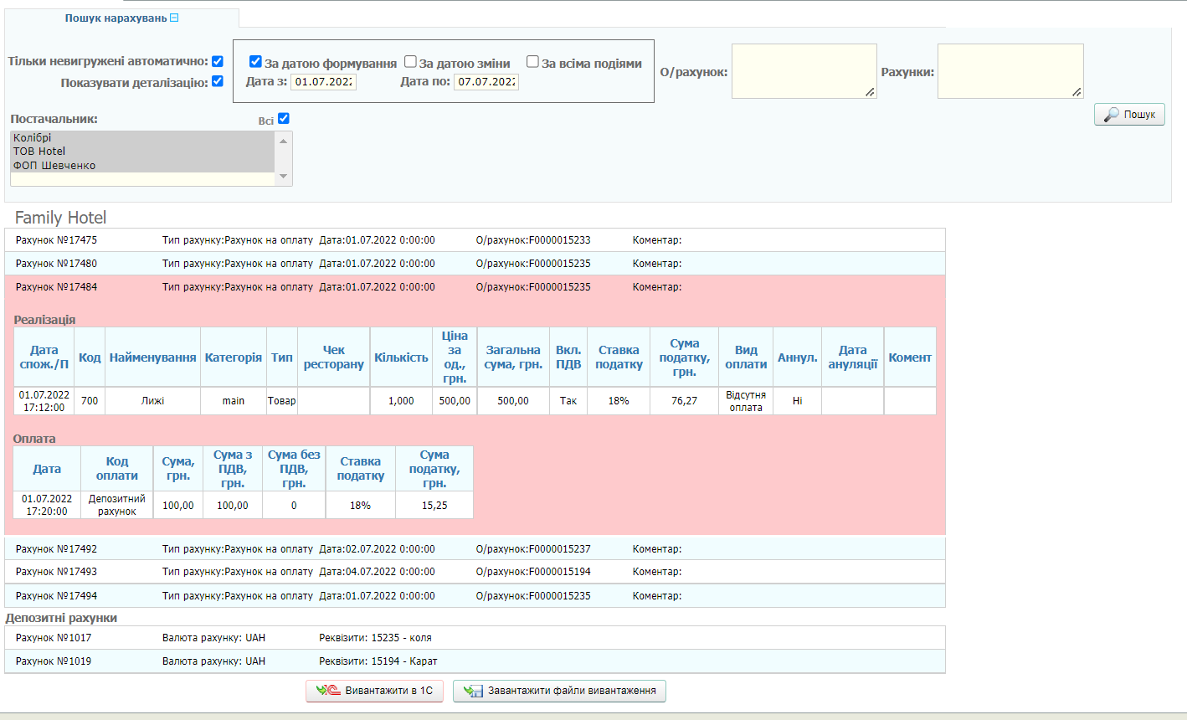Image resolution: width=1187 pixels, height=720 pixels.
Task: Open deposit account Рахунок №1017
Action: click(54, 638)
